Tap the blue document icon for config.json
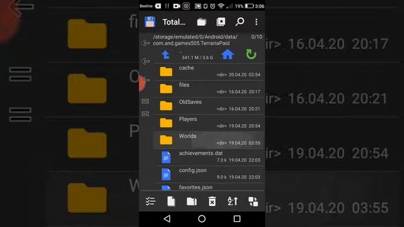This screenshot has width=404, height=227. [x=166, y=174]
